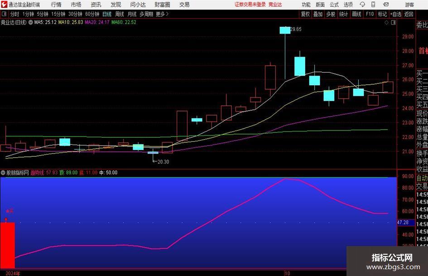Screen dimensions: 428x276
Task: Open the 交易 menu
Action: click(184, 5)
